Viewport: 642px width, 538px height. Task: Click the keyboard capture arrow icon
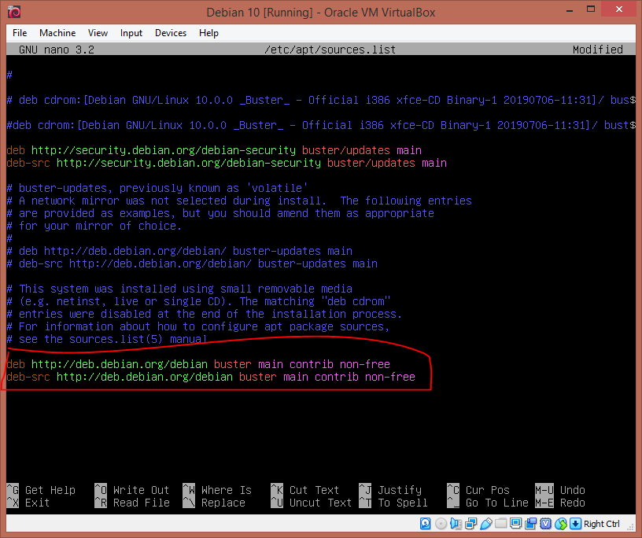click(x=575, y=524)
